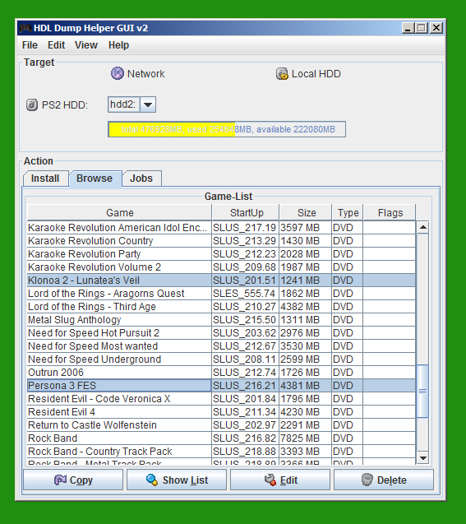This screenshot has height=524, width=466.
Task: Click size cell 1311 MB
Action: pyautogui.click(x=306, y=320)
